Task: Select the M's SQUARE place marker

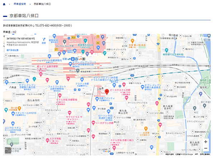Action: 165,96
